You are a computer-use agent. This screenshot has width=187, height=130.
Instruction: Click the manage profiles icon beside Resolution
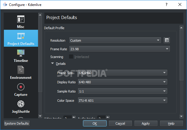click(x=166, y=40)
